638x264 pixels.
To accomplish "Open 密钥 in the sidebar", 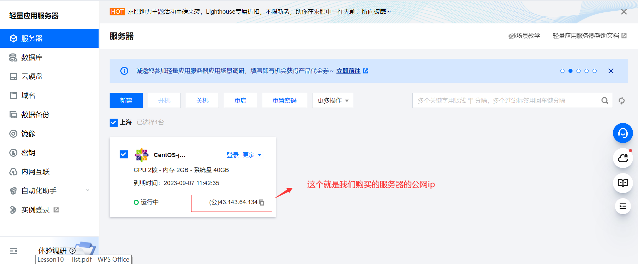I will coord(49,153).
